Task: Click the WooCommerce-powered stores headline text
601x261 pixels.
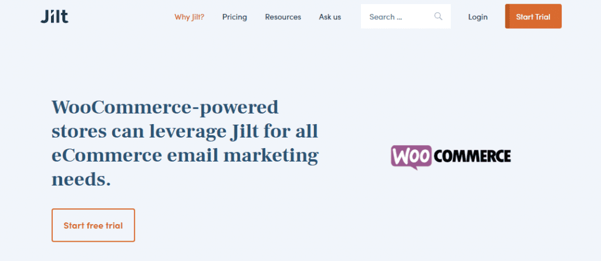Action: [185, 143]
